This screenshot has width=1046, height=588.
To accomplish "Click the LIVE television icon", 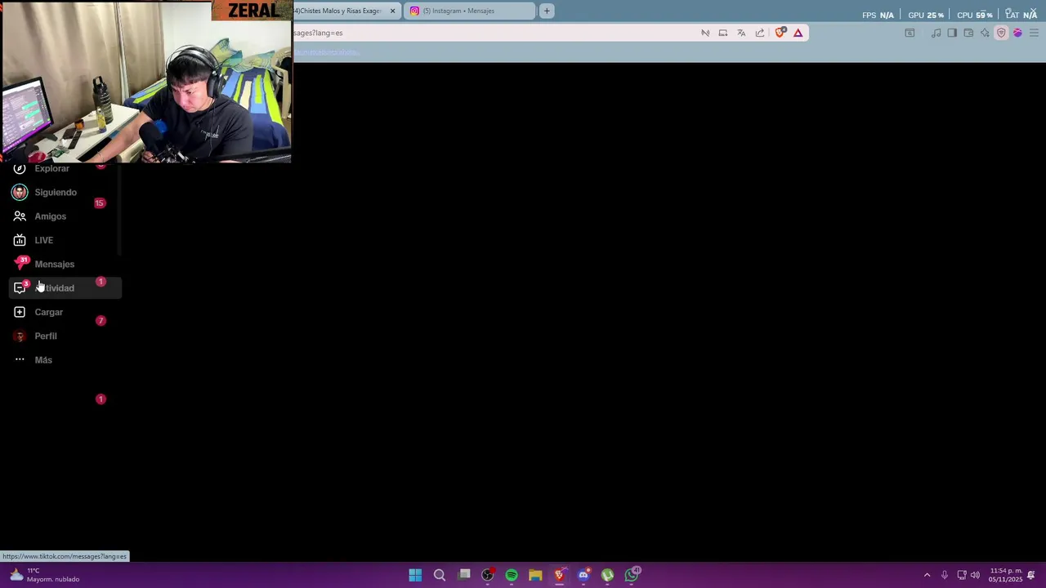I will coord(20,240).
